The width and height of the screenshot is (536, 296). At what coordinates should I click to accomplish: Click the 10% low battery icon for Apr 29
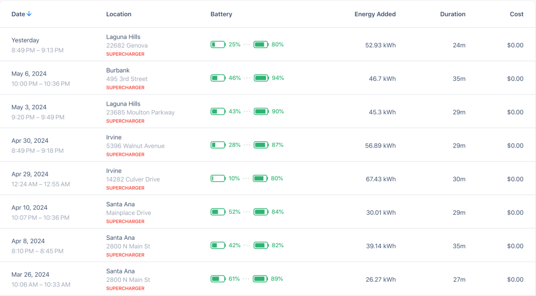(x=218, y=178)
